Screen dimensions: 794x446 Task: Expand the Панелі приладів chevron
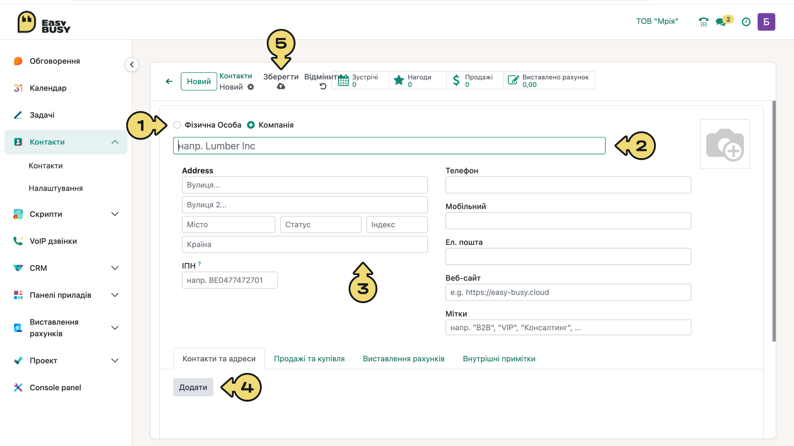115,295
